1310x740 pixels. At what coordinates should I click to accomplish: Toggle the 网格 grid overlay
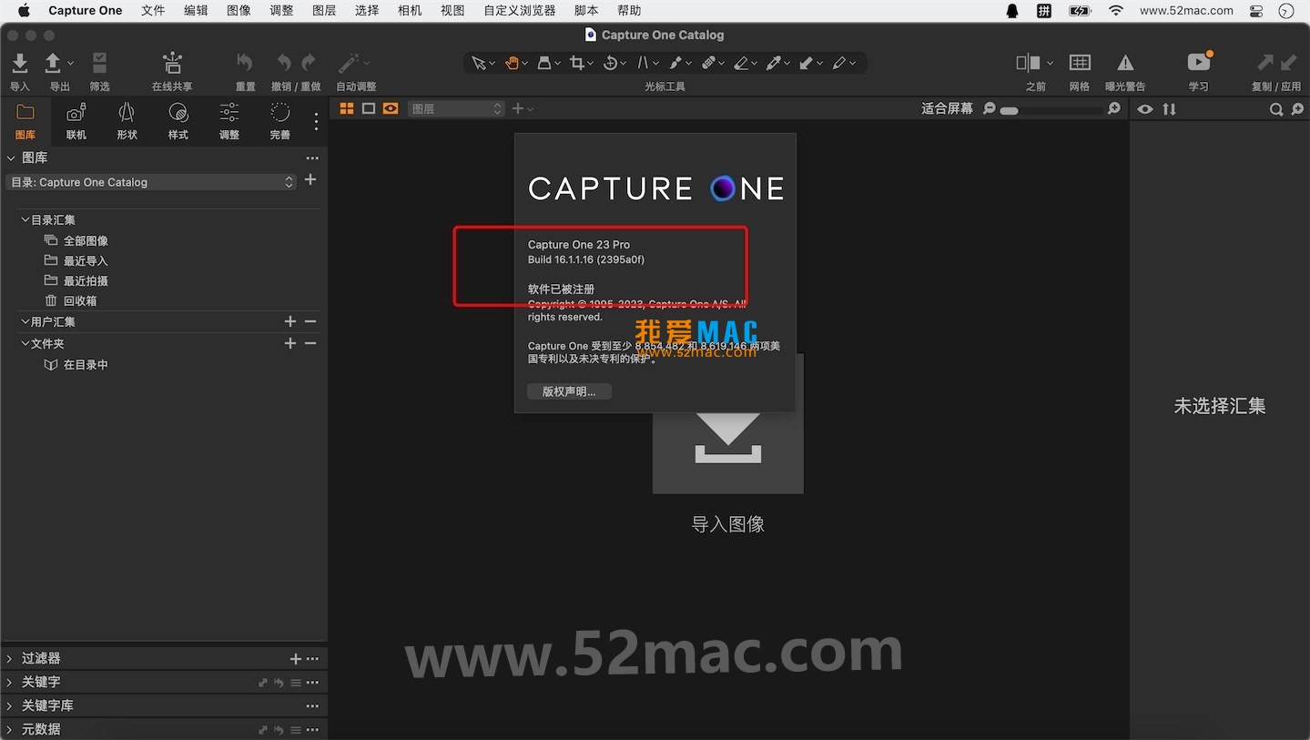click(1080, 64)
